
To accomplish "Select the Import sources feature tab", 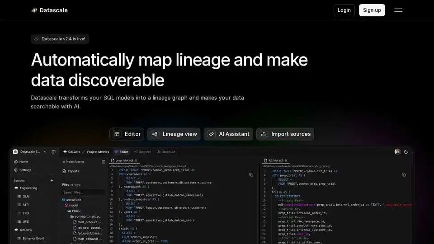I will pyautogui.click(x=285, y=134).
